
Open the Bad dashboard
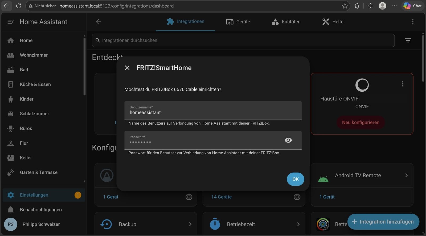click(44, 70)
